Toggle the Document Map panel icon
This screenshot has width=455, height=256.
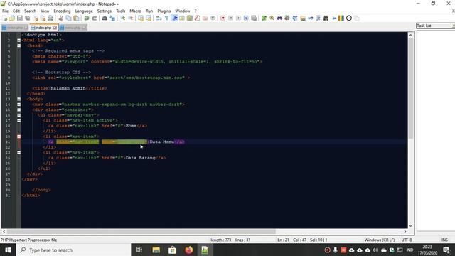pos(190,18)
